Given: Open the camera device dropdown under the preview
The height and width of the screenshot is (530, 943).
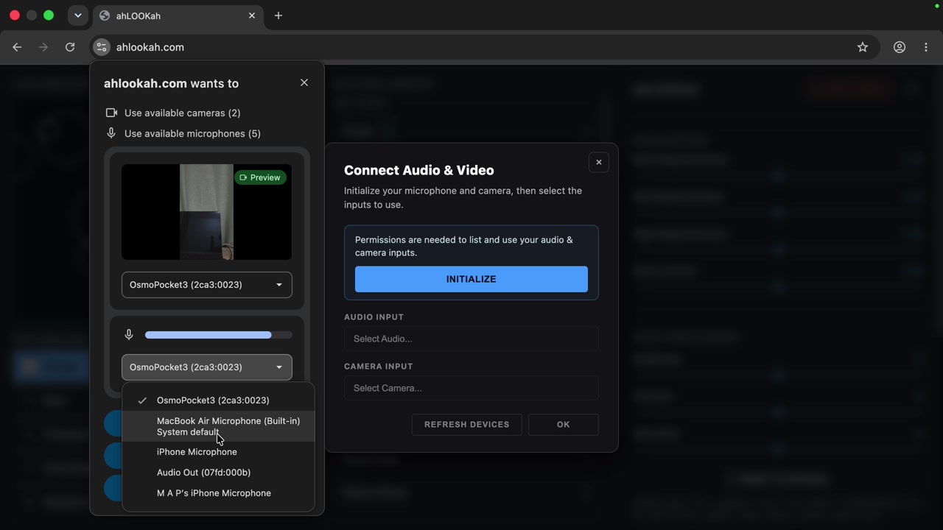Looking at the screenshot, I should (207, 285).
